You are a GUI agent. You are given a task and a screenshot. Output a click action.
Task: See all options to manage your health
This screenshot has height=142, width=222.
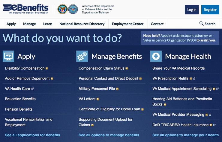pos(186,135)
